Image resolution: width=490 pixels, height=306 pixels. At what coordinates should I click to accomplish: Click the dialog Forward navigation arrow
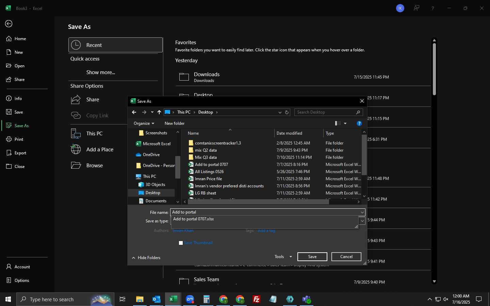click(144, 112)
